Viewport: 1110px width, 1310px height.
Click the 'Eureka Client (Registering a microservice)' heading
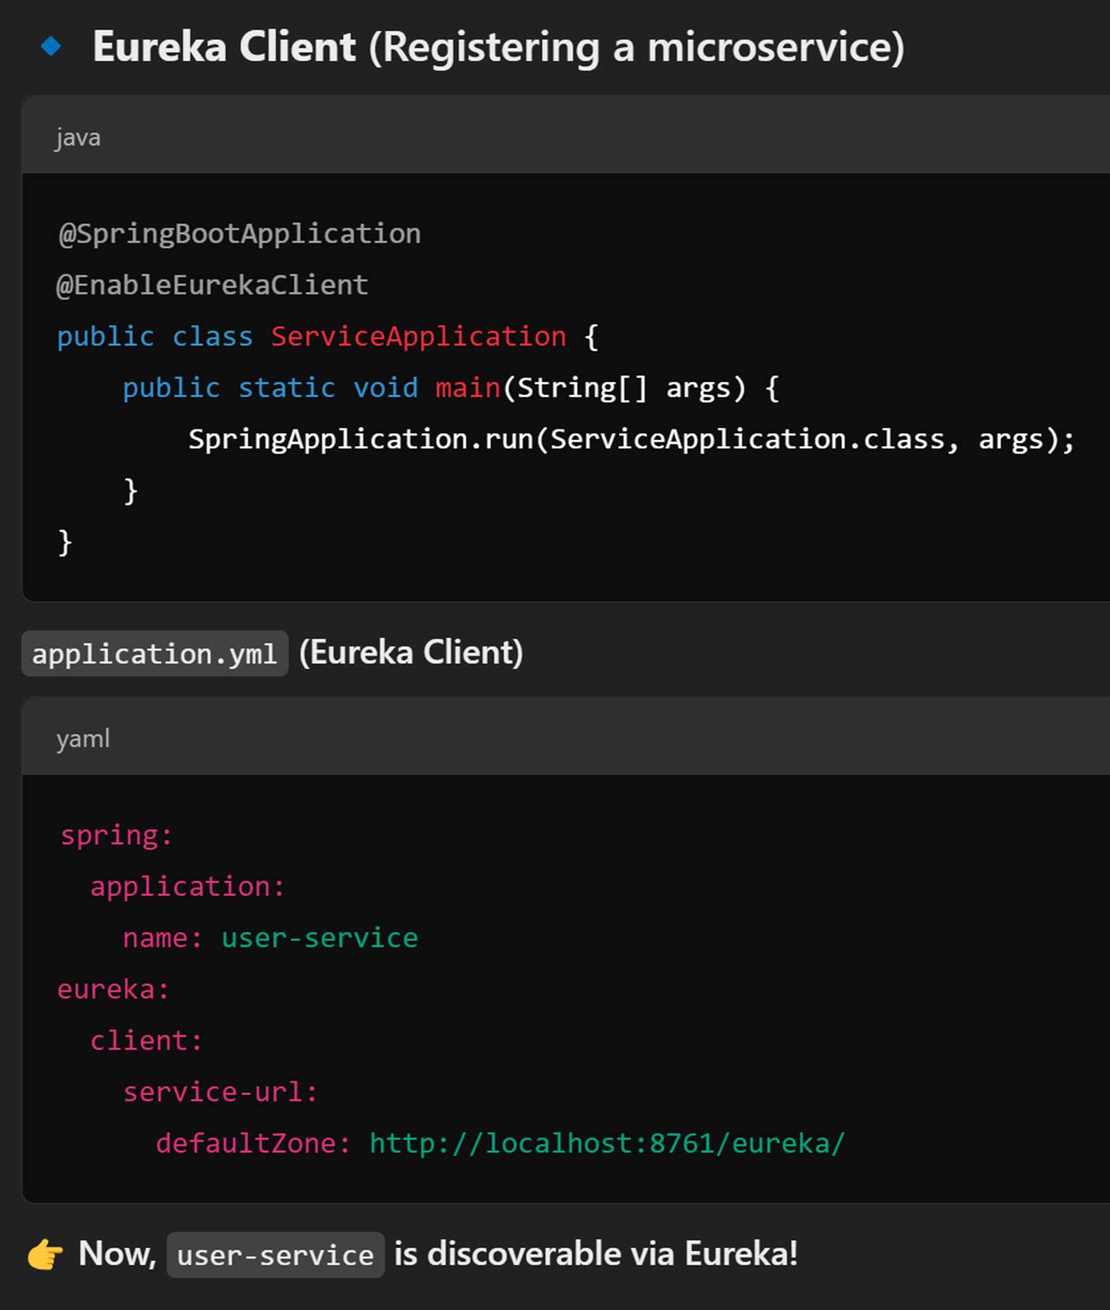(x=498, y=47)
